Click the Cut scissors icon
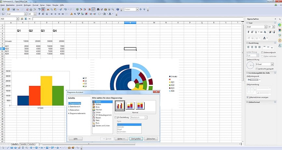This screenshot has height=150, width=282. pos(48,9)
